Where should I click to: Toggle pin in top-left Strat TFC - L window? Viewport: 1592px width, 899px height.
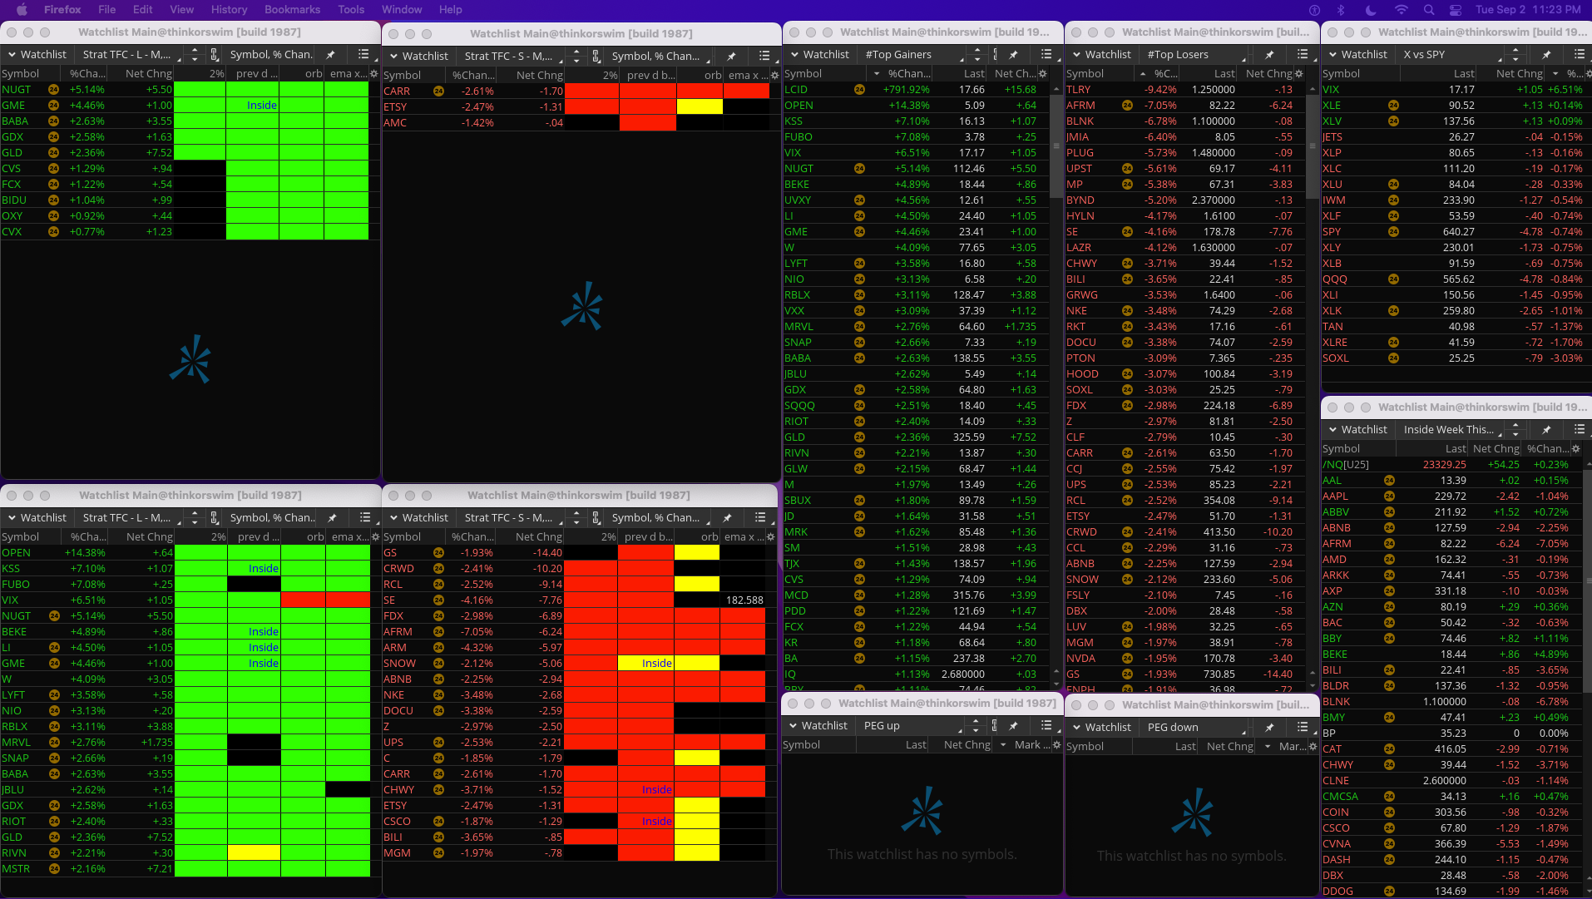tap(330, 54)
